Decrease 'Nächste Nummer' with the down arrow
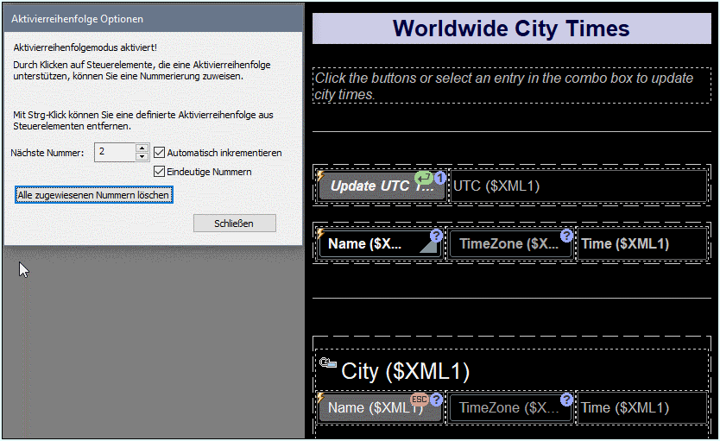Screen dimensions: 720x441 pos(142,157)
